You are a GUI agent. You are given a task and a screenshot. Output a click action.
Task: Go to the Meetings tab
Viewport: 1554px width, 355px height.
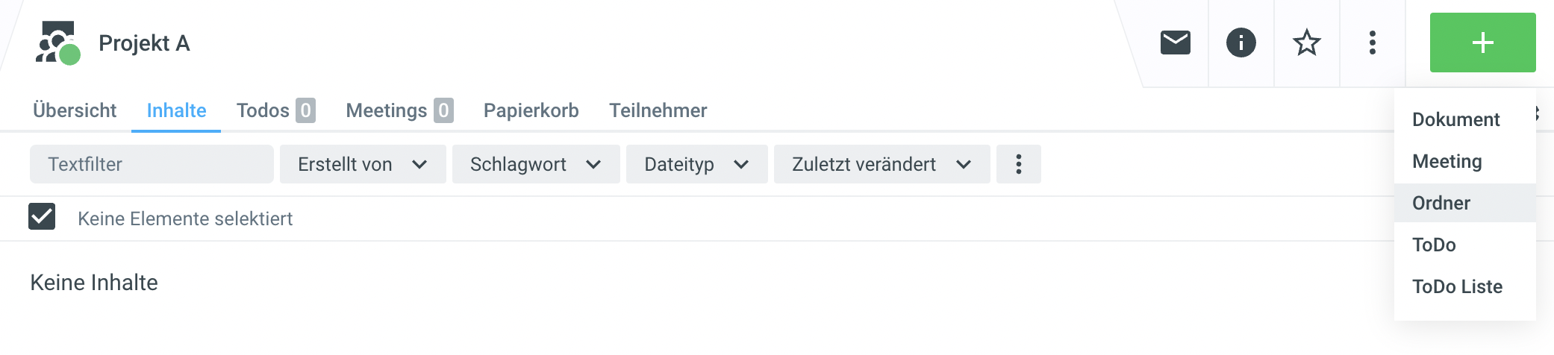tap(399, 110)
